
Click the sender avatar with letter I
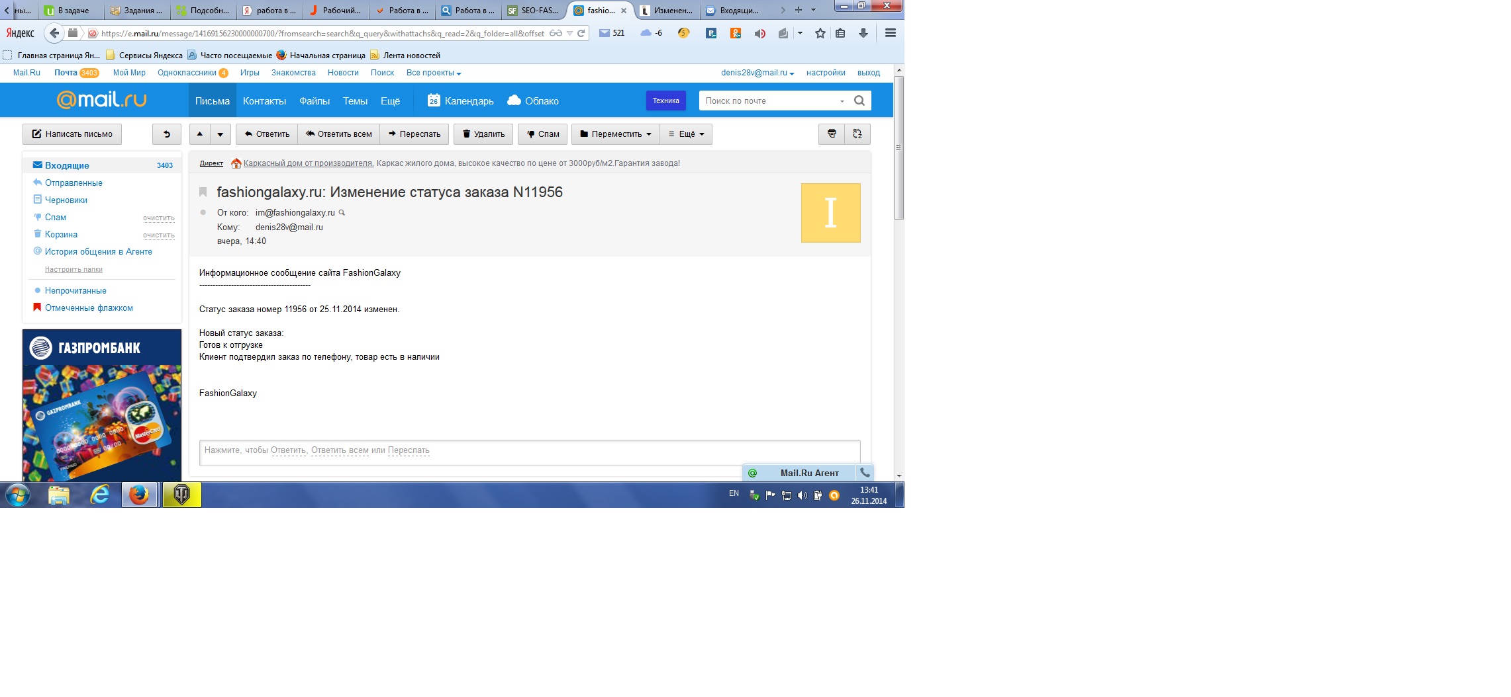click(x=830, y=213)
